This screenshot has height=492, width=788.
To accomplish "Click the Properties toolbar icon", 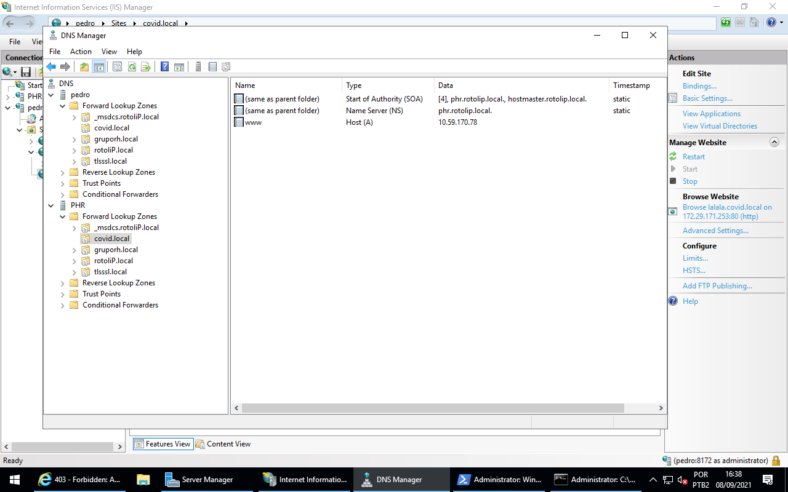I will (x=117, y=66).
